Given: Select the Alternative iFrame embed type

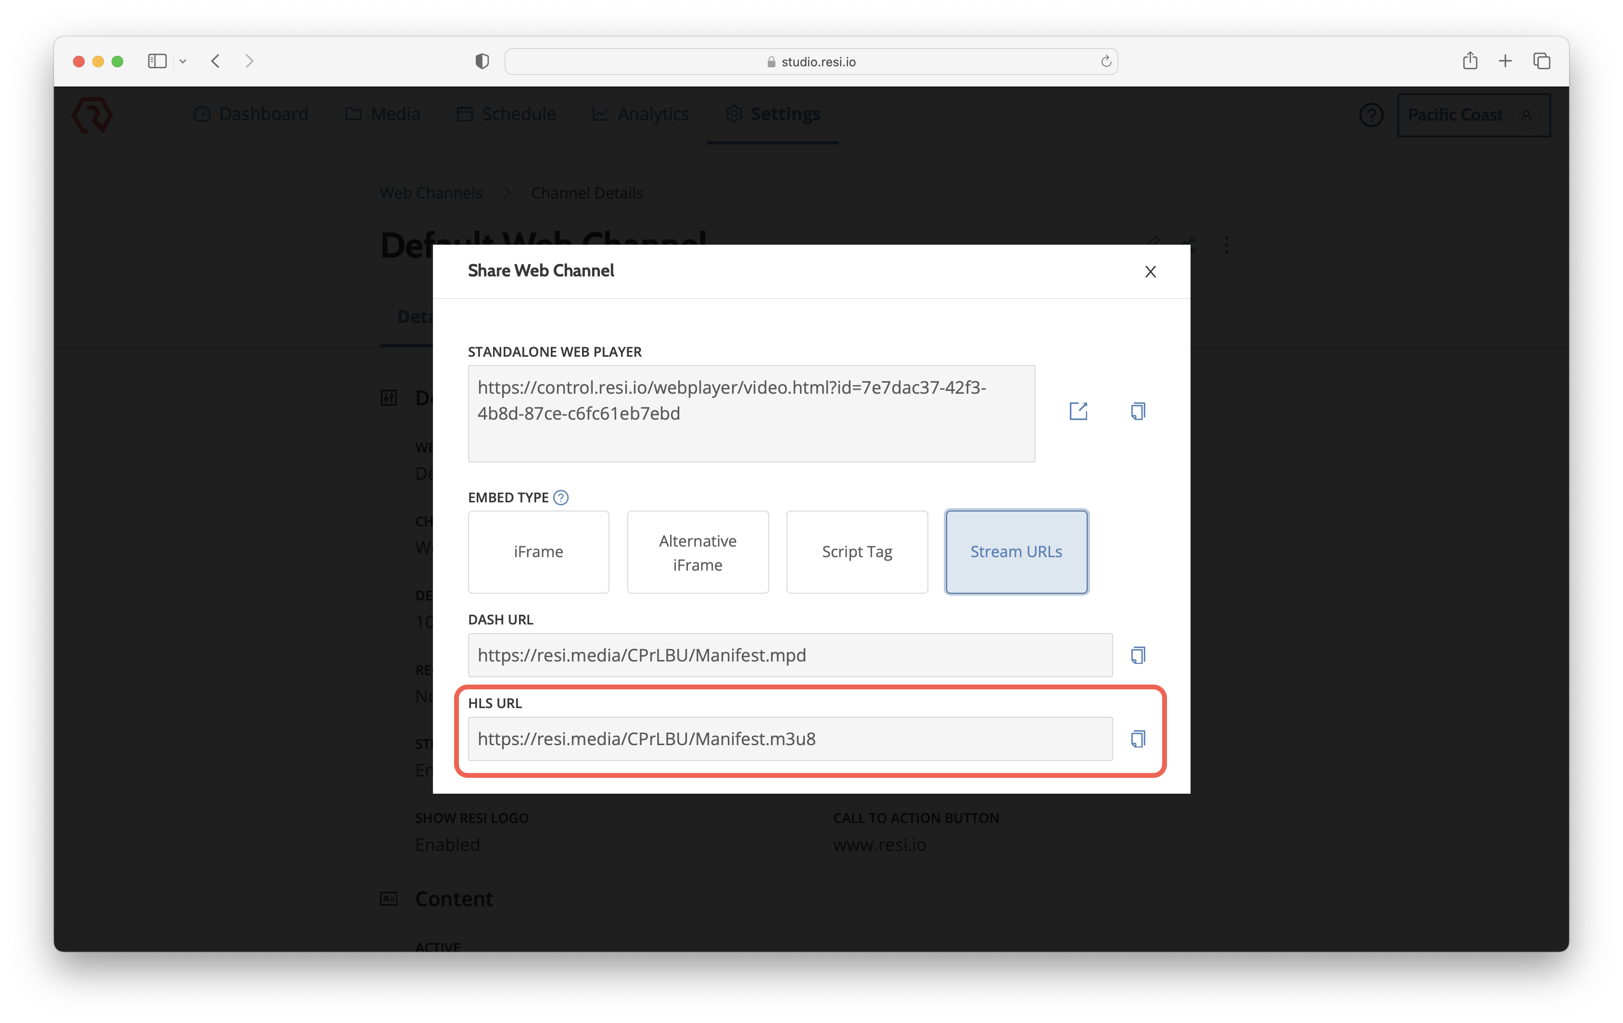Looking at the screenshot, I should coord(697,551).
